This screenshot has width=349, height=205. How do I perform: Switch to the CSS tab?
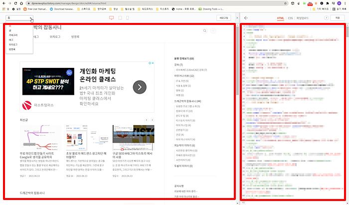click(290, 18)
